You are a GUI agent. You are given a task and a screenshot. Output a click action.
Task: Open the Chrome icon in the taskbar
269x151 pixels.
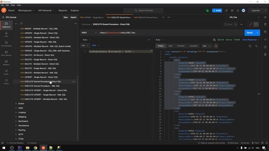click(35, 148)
